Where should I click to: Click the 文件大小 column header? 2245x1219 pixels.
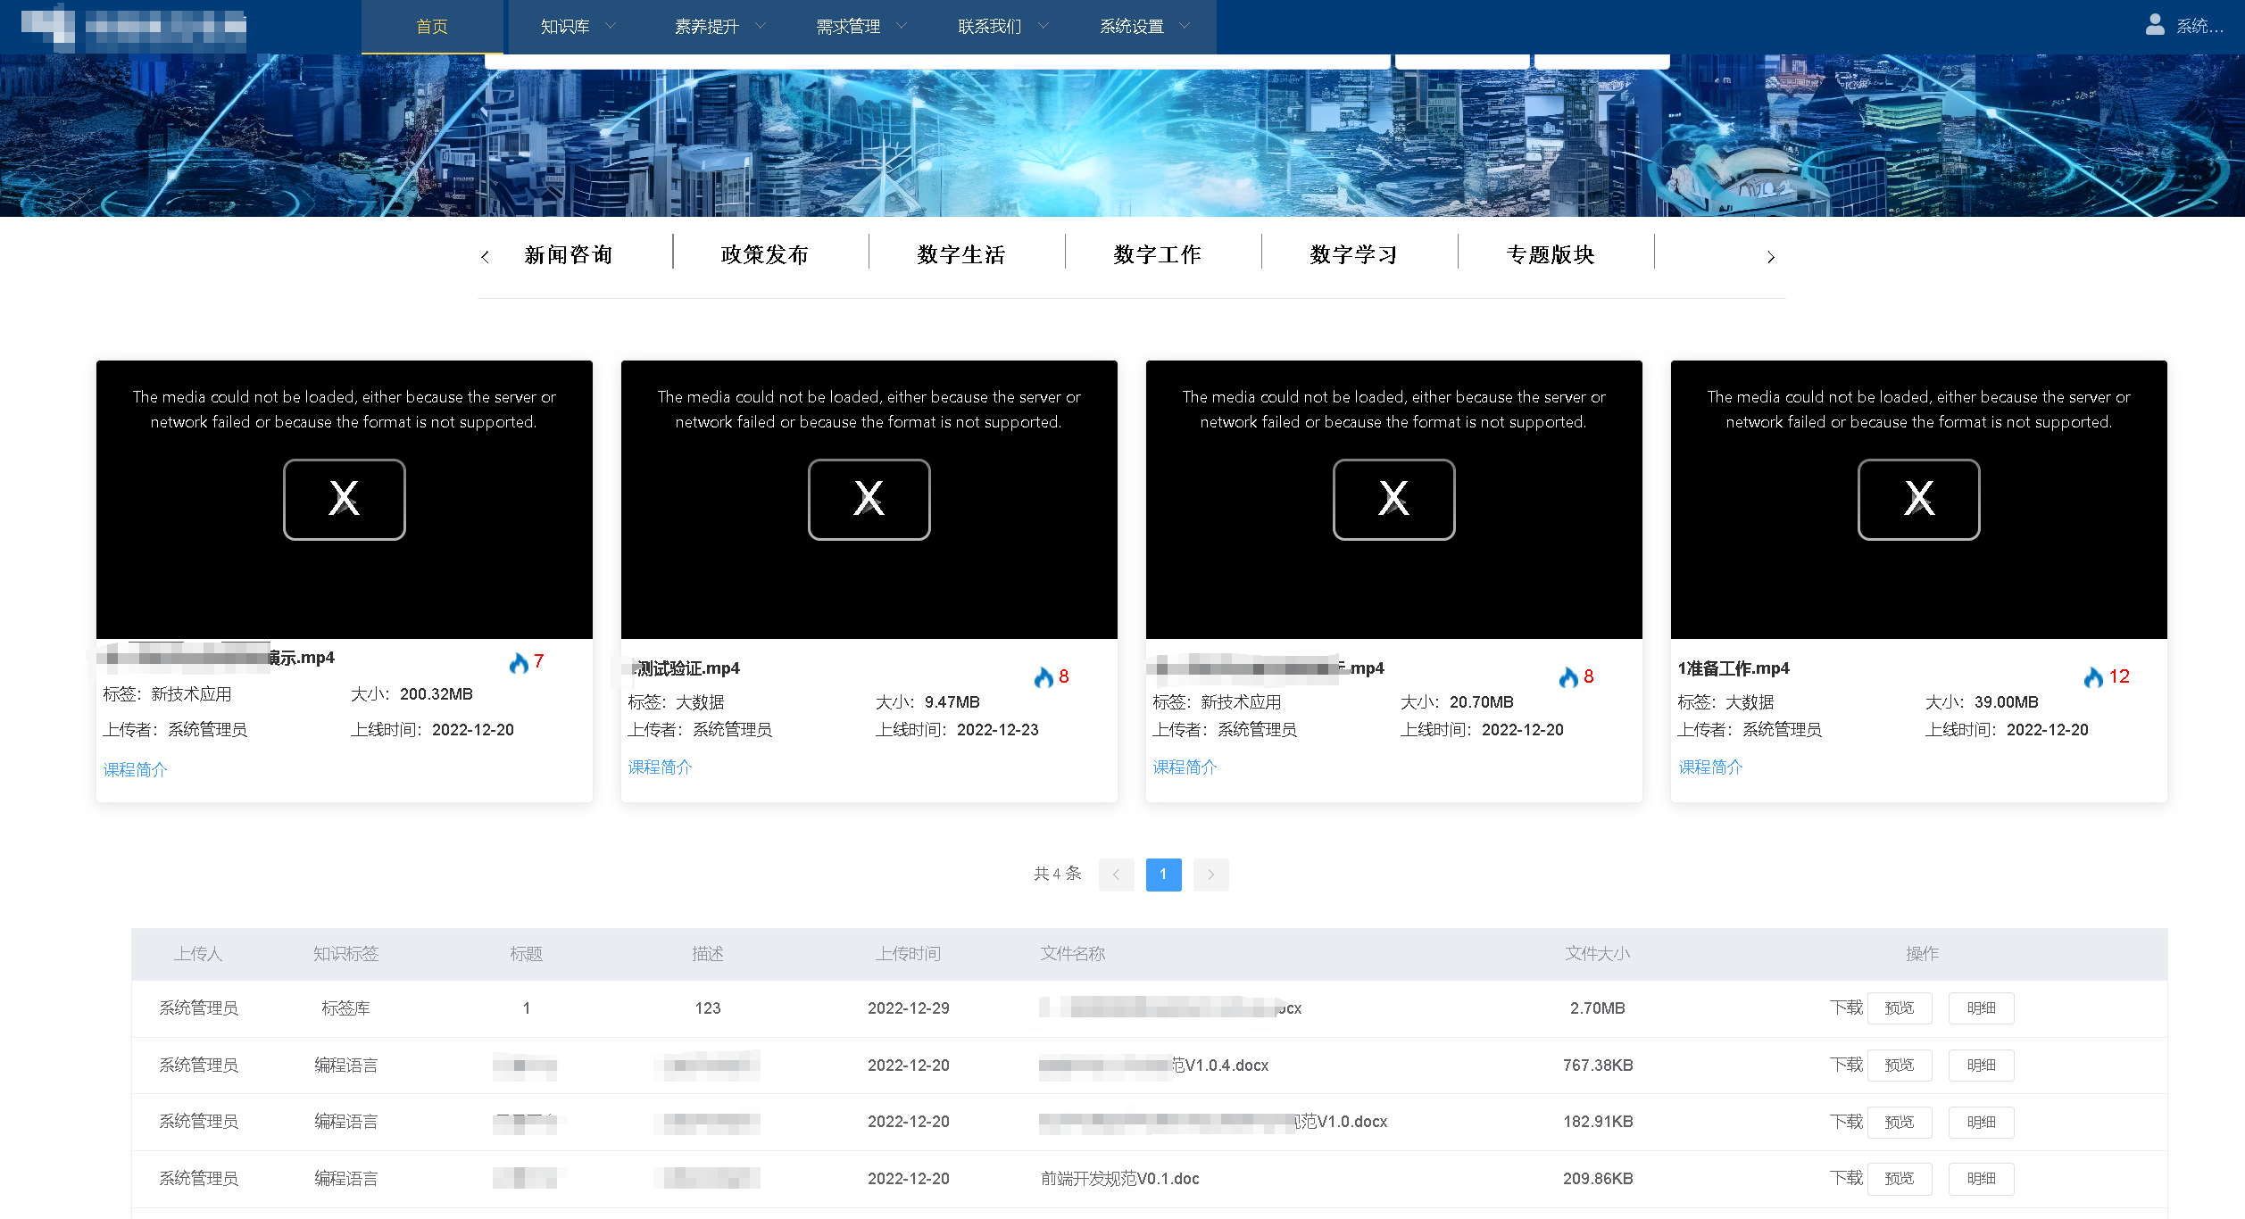click(1598, 954)
